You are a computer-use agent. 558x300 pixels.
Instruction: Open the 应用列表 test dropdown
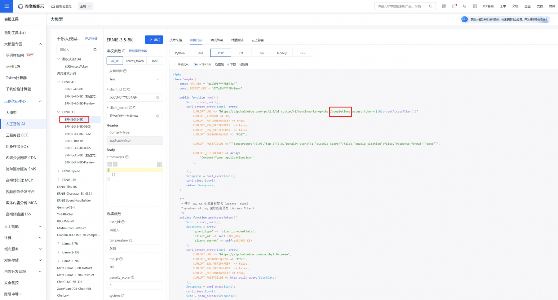pyautogui.click(x=135, y=79)
